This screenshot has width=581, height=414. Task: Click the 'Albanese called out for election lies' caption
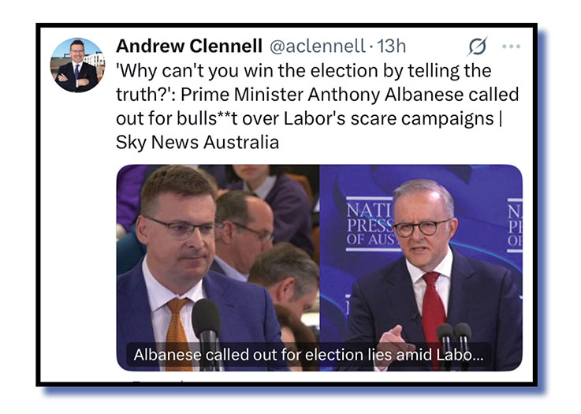point(308,355)
